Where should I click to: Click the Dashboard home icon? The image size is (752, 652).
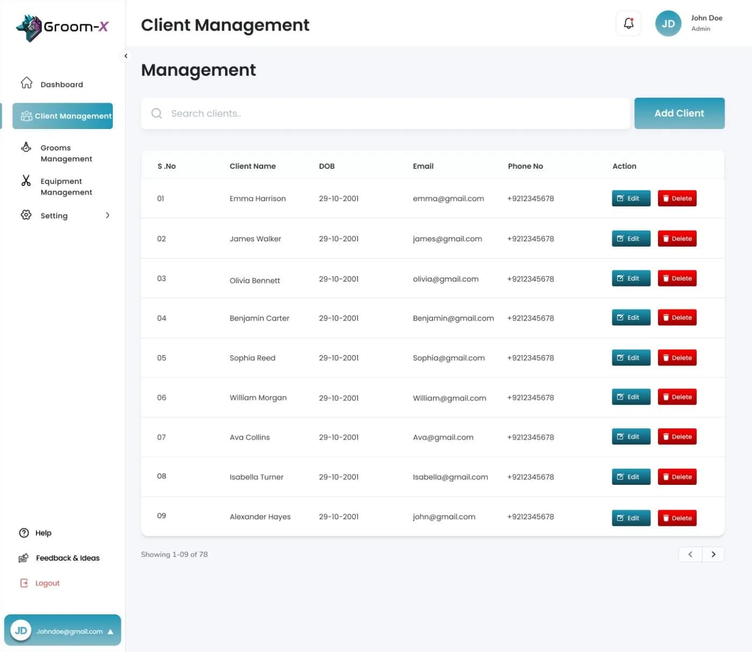click(x=26, y=83)
